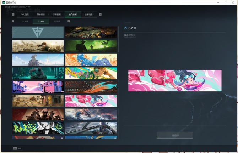Choose the green night-vision soldiers banner

(91, 46)
